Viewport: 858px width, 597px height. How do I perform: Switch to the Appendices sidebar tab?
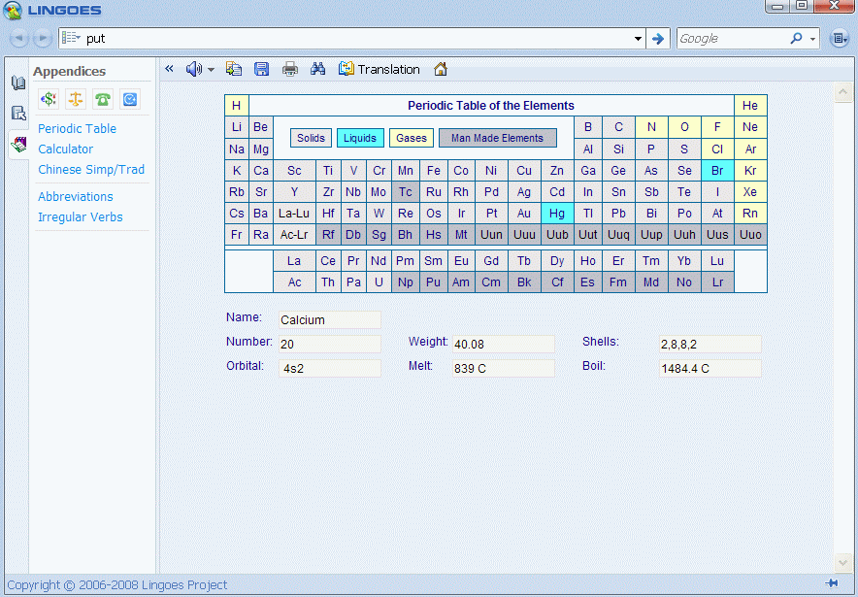pos(18,145)
